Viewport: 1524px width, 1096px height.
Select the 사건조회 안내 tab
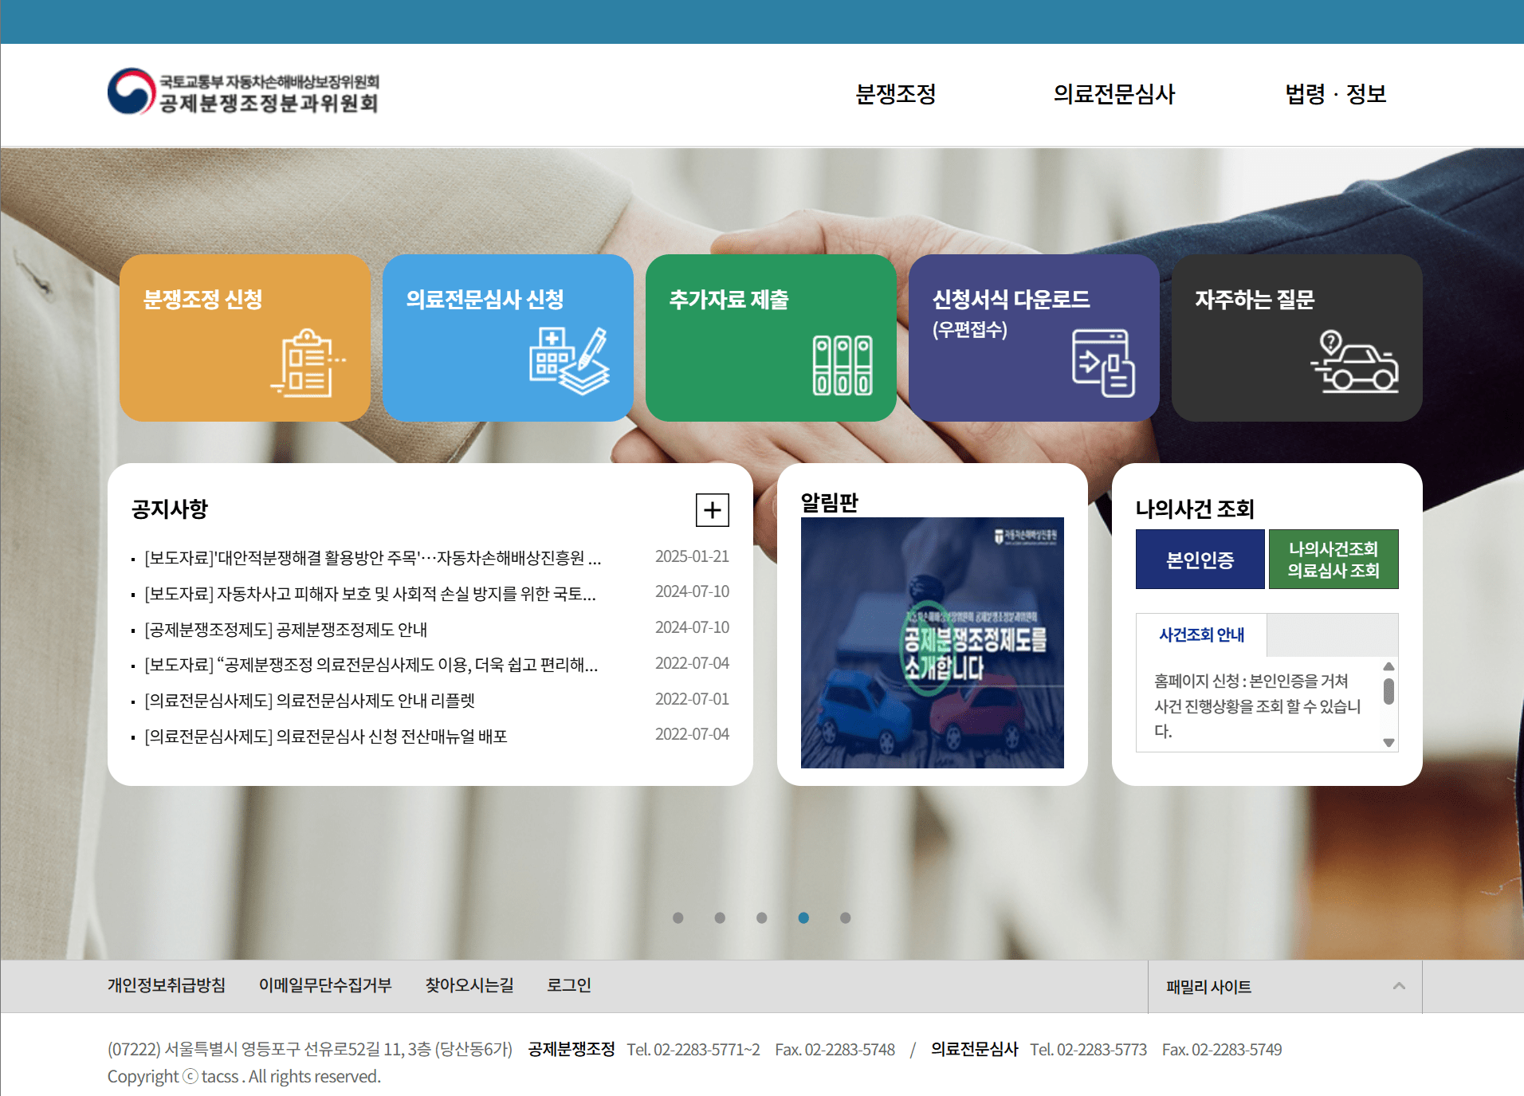[x=1201, y=634]
